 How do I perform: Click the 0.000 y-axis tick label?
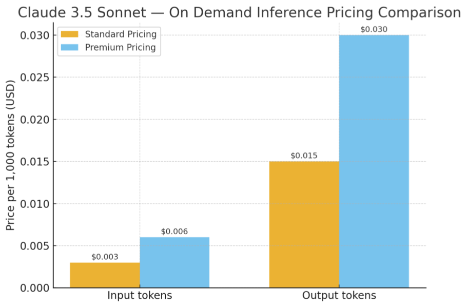pos(34,288)
